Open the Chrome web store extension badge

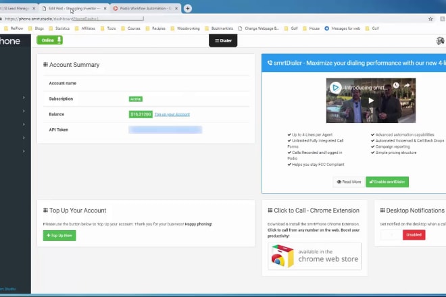tap(315, 256)
